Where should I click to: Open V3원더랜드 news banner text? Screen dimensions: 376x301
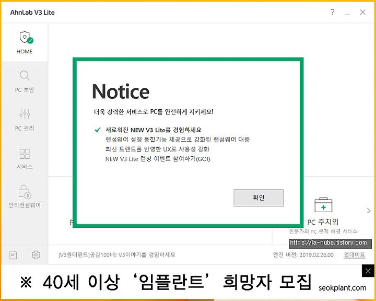tap(117, 254)
